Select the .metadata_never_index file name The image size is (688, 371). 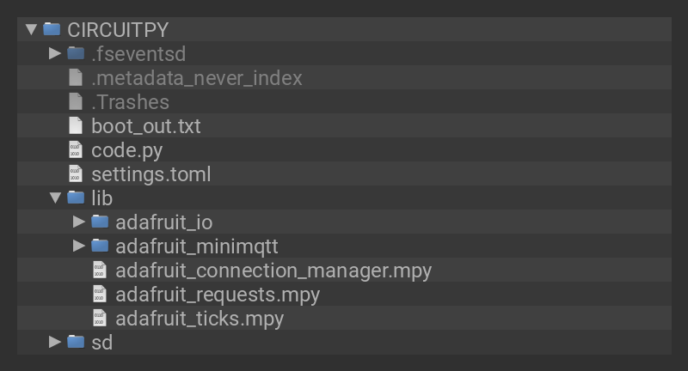(x=197, y=77)
